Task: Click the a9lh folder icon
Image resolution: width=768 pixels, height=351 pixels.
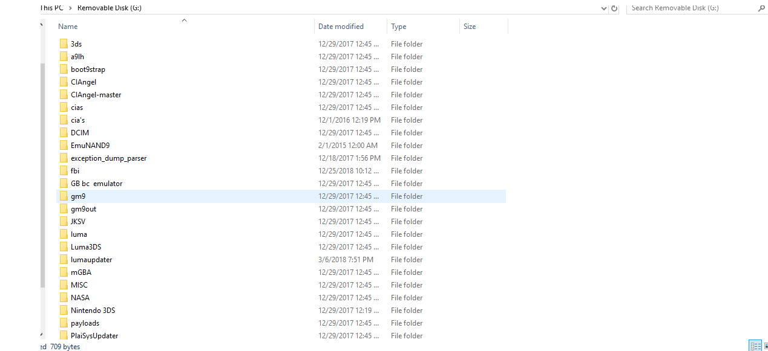Action: pyautogui.click(x=64, y=57)
